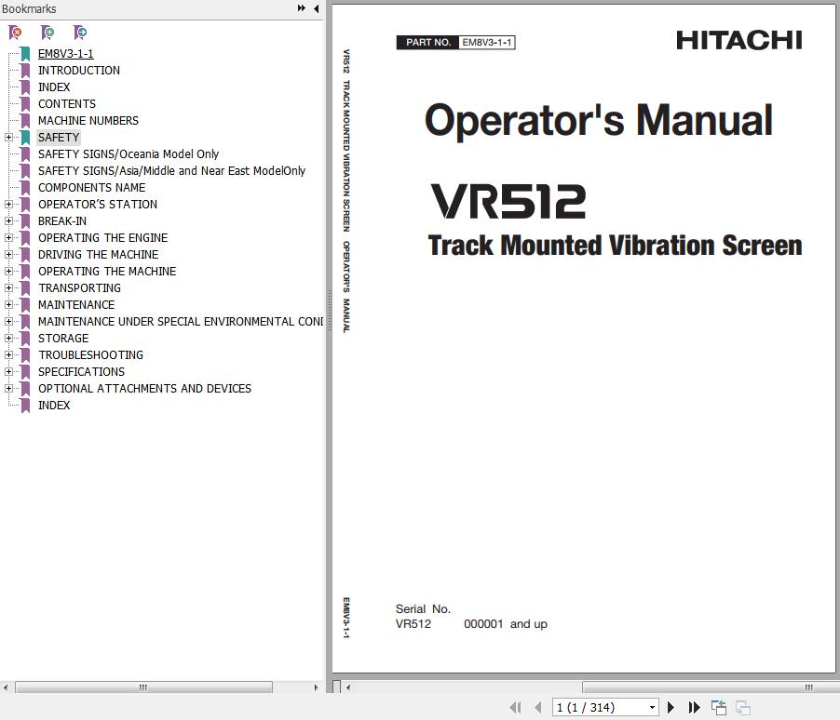
Task: Click the double-arrow bookmarks options button
Action: pyautogui.click(x=302, y=8)
